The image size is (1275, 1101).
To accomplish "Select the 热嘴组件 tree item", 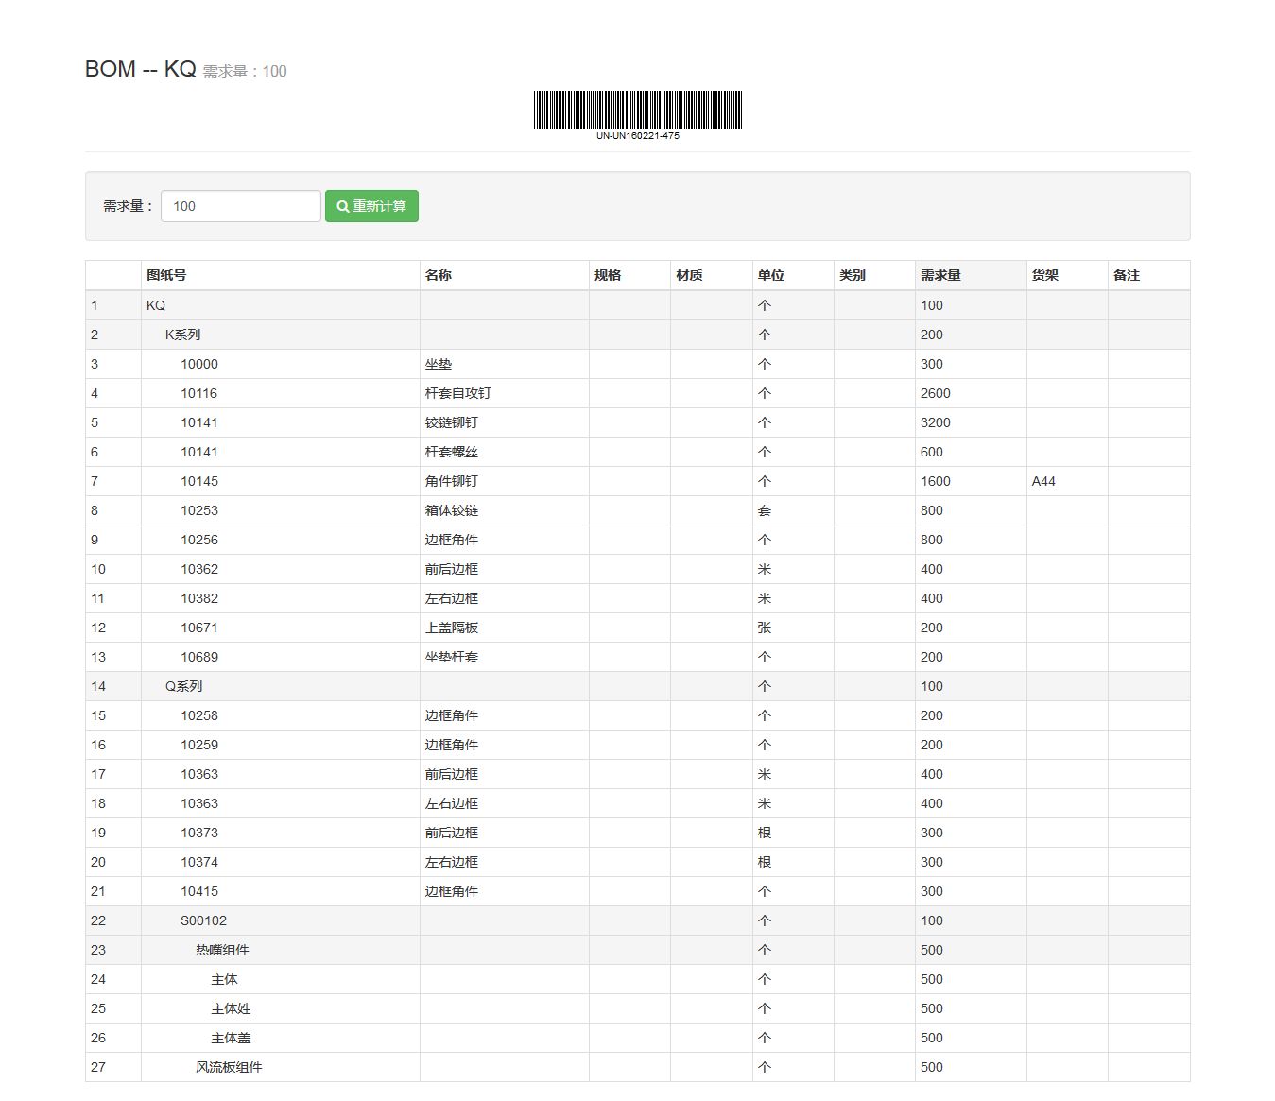I will coord(222,950).
